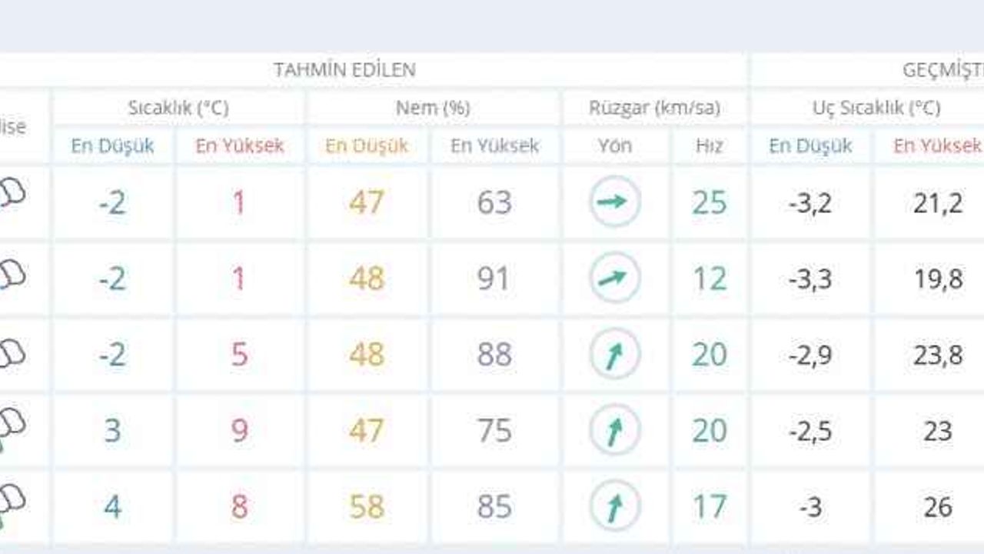Click the wind direction arrow beside speed 25

[614, 202]
